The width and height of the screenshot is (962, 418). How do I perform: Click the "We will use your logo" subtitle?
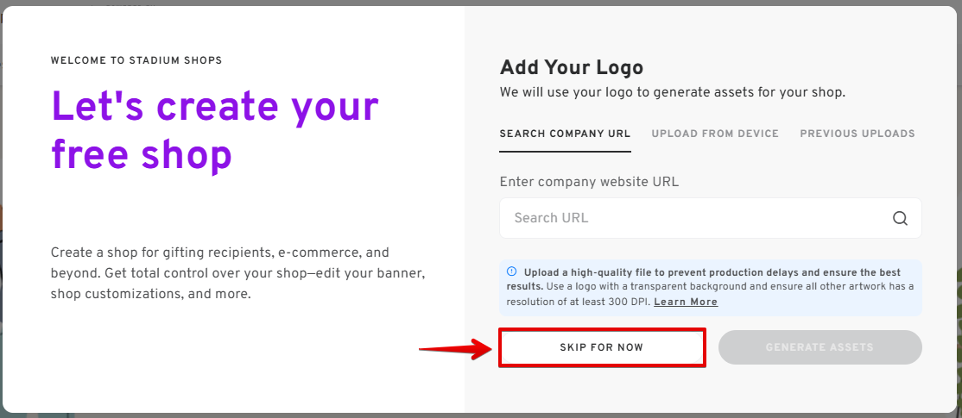[673, 92]
